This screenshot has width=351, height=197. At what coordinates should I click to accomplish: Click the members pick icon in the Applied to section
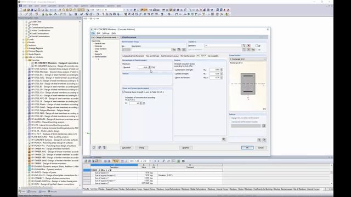(244, 45)
